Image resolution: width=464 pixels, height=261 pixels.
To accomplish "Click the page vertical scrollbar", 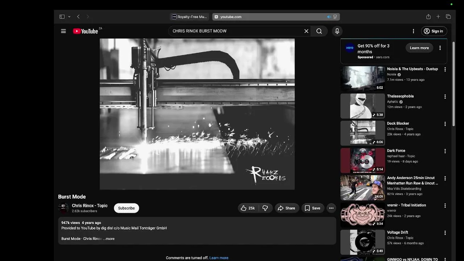I will tap(454, 83).
